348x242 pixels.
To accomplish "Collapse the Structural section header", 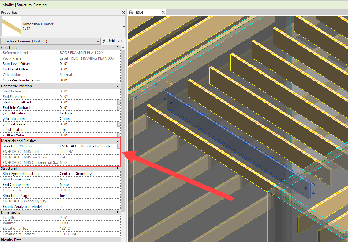I will [118, 168].
